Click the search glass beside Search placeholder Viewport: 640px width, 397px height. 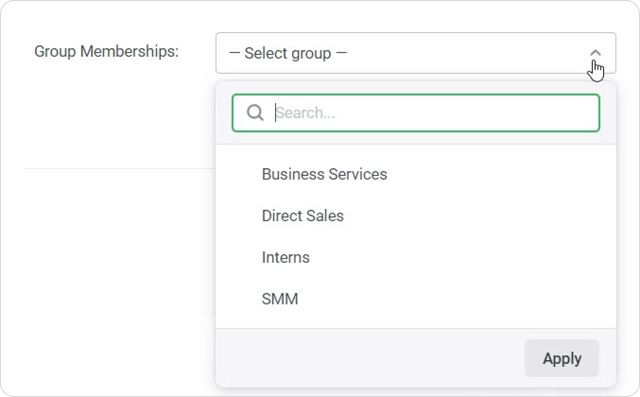click(255, 113)
